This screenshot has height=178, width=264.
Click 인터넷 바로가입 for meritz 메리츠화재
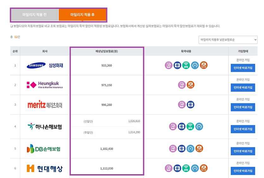coord(243,107)
